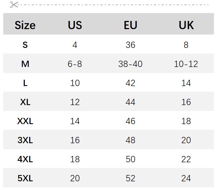Image resolution: width=218 pixels, height=190 pixels.
Task: Select the 4XL size row label
Action: (25, 159)
